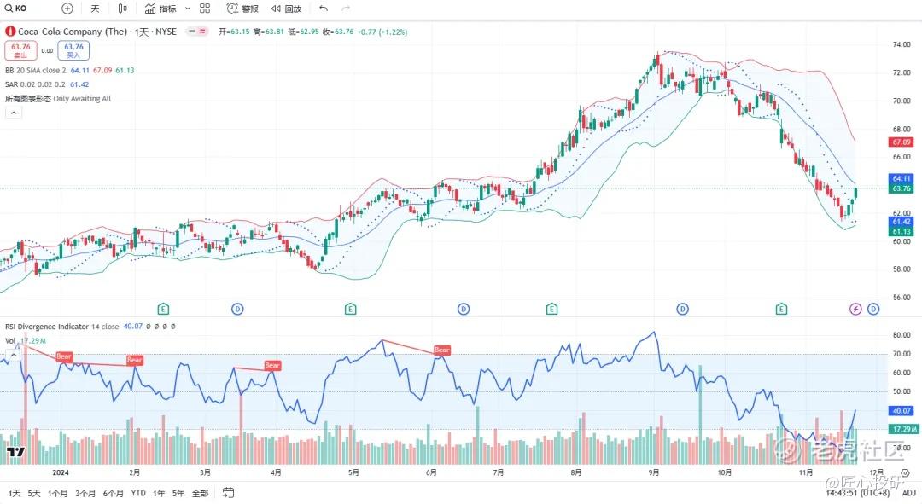The image size is (922, 504).
Task: Select the 所有图表形态 indicator legend
Action: click(58, 99)
